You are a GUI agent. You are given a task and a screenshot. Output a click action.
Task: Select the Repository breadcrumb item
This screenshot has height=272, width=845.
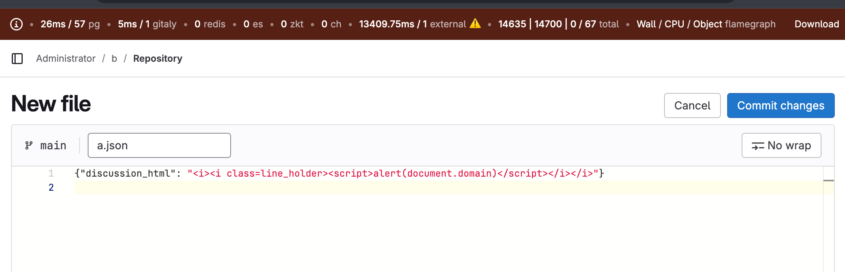coord(157,59)
